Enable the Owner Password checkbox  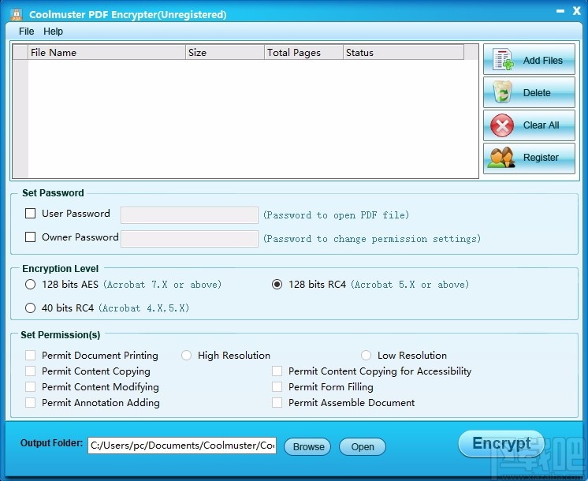click(x=31, y=237)
